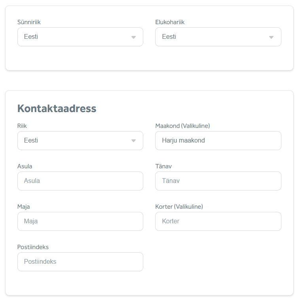Click the Korter (Valikuline) label
Viewport: 298px width, 299px height.
(x=179, y=207)
